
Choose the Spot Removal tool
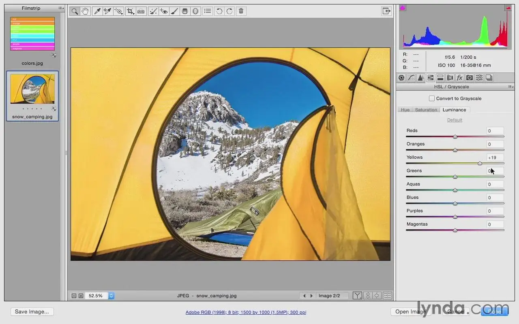pyautogui.click(x=153, y=11)
